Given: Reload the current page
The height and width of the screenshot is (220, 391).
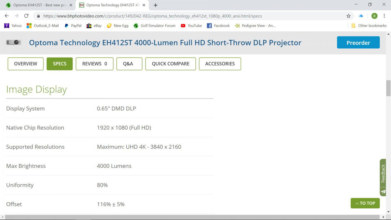Looking at the screenshot, I should pos(26,16).
